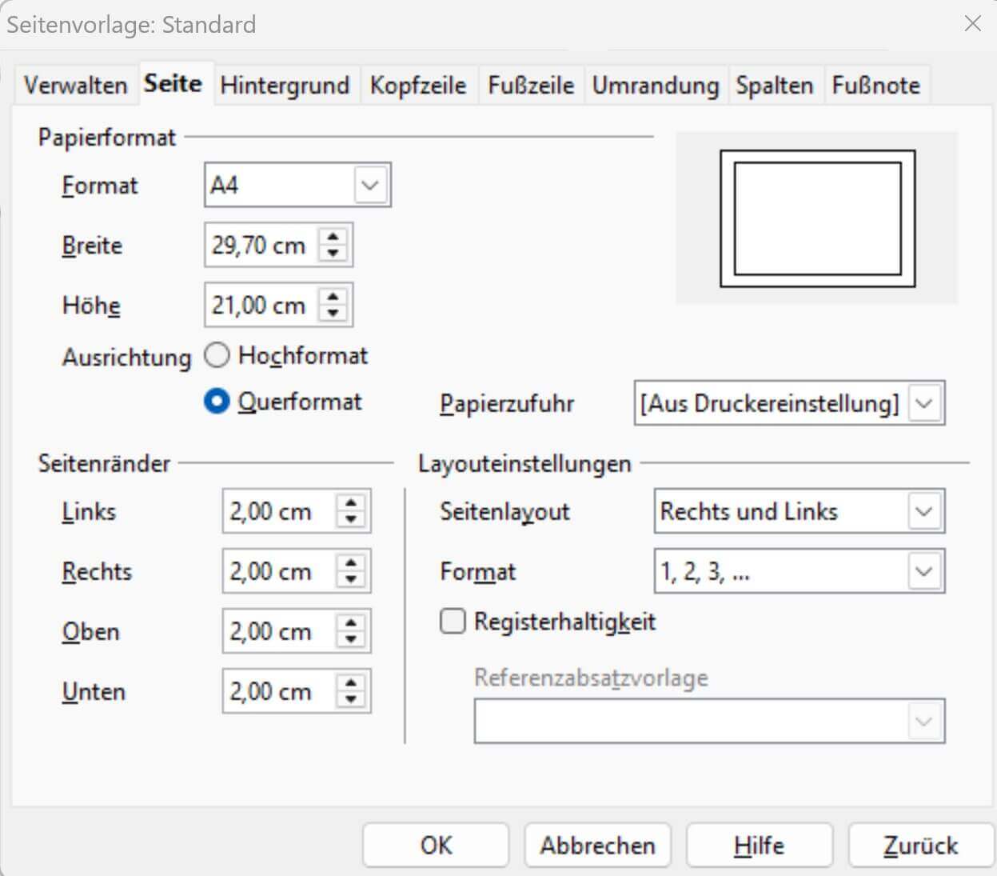The width and height of the screenshot is (997, 876).
Task: Open the Fußnote tab
Action: (876, 85)
